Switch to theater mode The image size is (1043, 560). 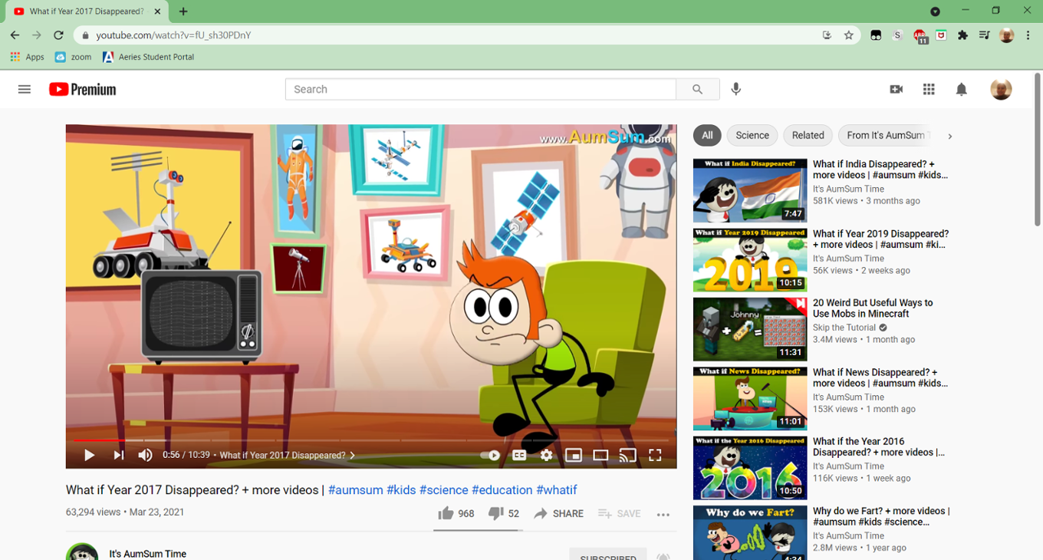pos(600,455)
